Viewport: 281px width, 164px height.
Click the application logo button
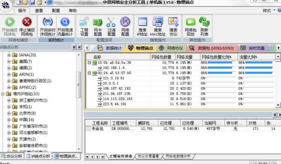[6, 5]
